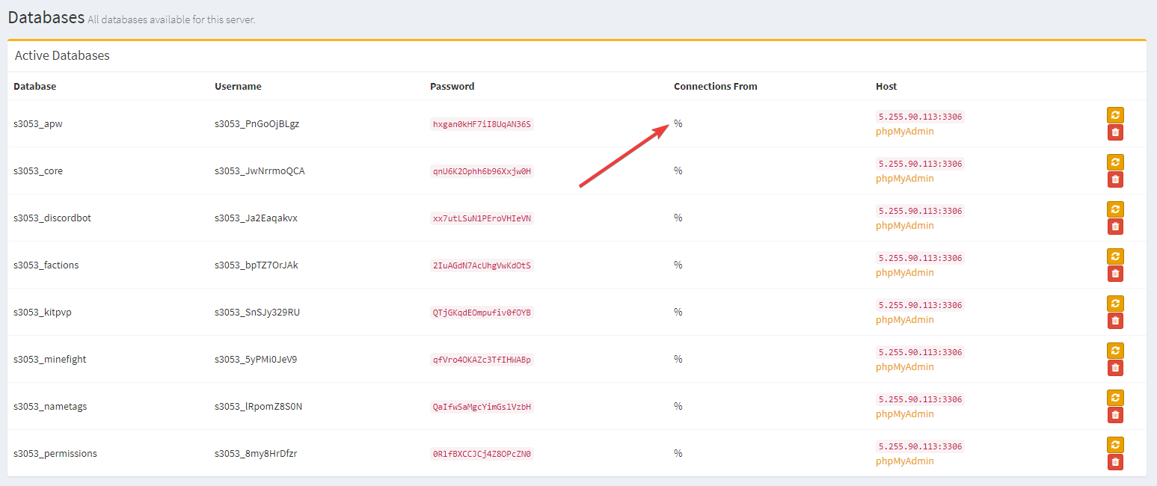Screen dimensions: 1157x486
Task: Rotate password for s3053_permissions database
Action: (1115, 445)
